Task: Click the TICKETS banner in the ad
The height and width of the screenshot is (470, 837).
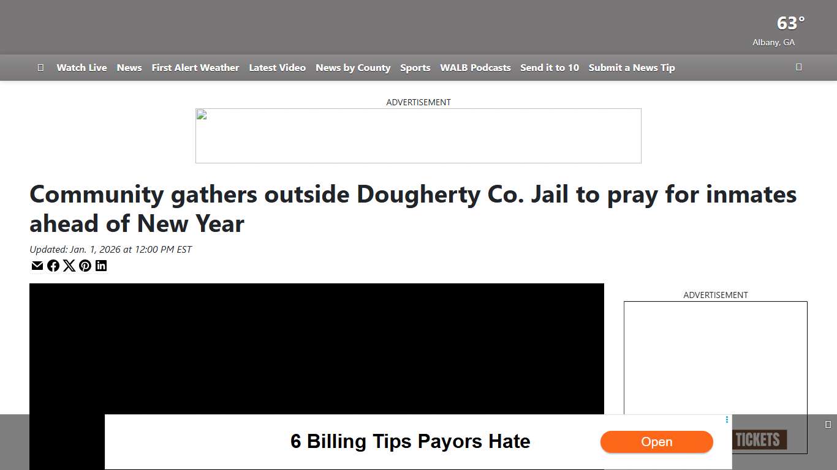Action: point(758,439)
